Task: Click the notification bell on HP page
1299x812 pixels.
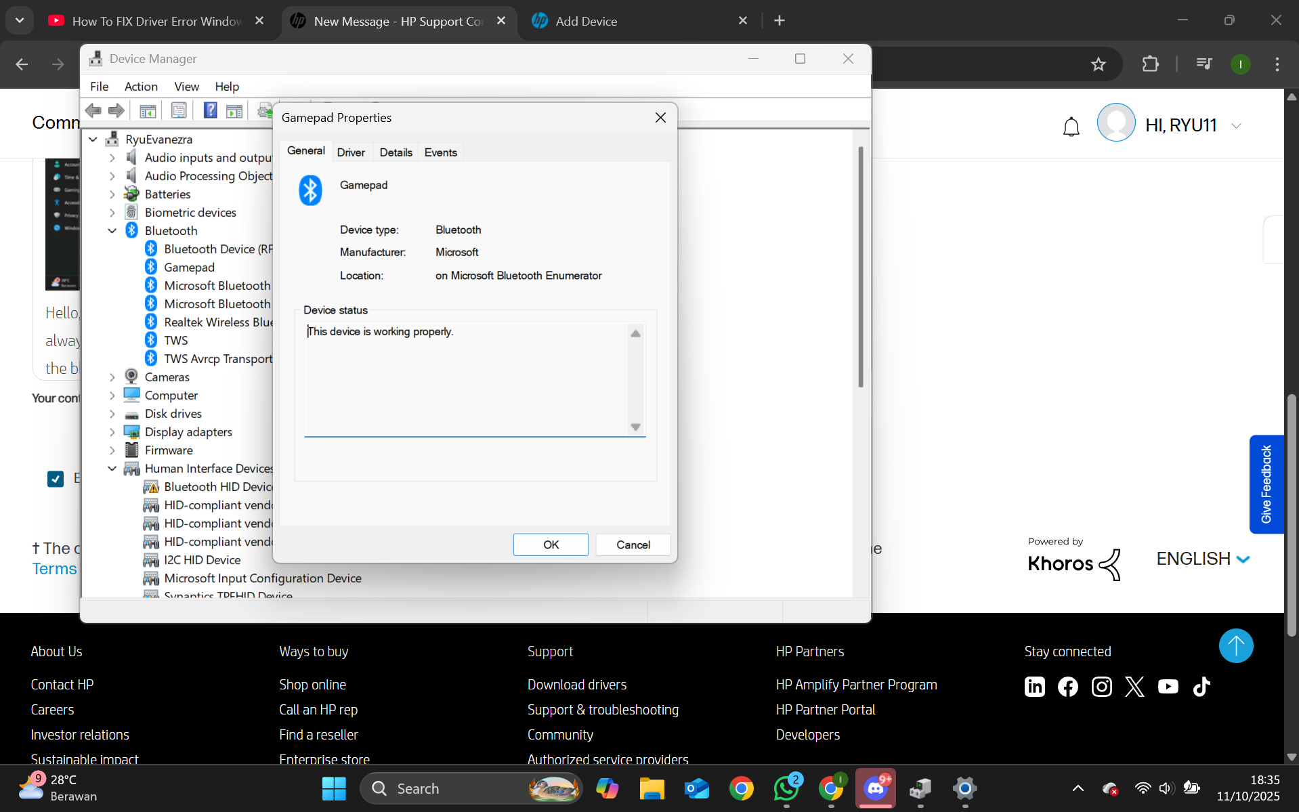Action: (x=1071, y=127)
